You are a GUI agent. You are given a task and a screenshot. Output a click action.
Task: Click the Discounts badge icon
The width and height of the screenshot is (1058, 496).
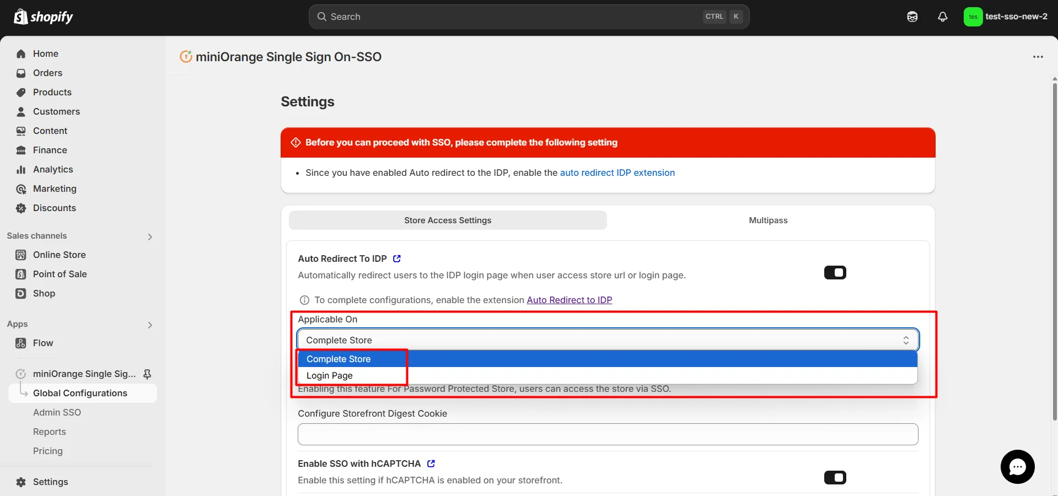[21, 208]
